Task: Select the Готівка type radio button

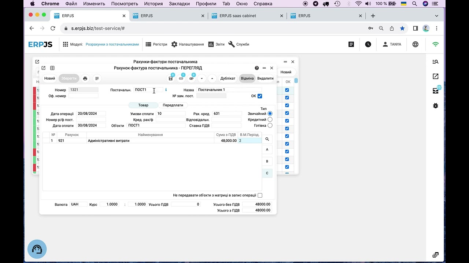Action: point(270,125)
